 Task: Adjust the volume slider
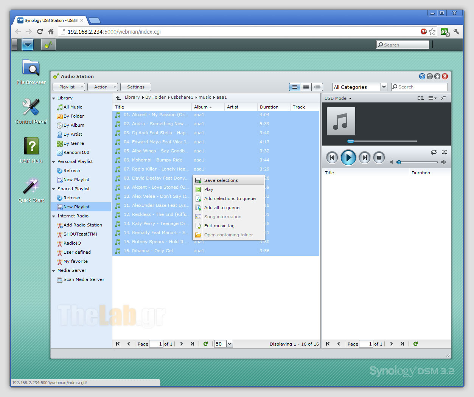coord(418,162)
